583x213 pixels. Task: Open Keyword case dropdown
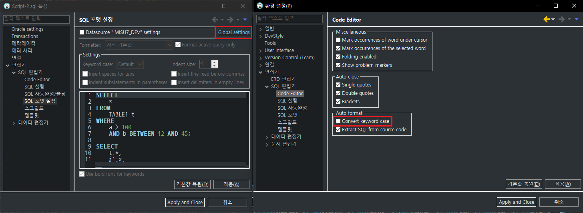130,64
